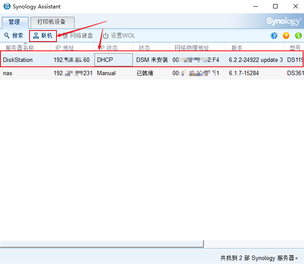Click the Synology Assistant app icon in title bar
The width and height of the screenshot is (304, 264).
[7, 6]
